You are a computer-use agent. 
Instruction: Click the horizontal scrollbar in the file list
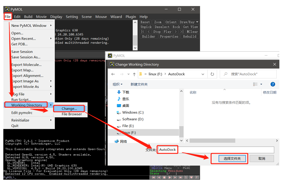tap(212, 141)
